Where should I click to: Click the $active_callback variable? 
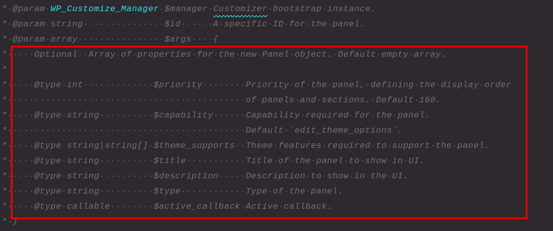[197, 206]
